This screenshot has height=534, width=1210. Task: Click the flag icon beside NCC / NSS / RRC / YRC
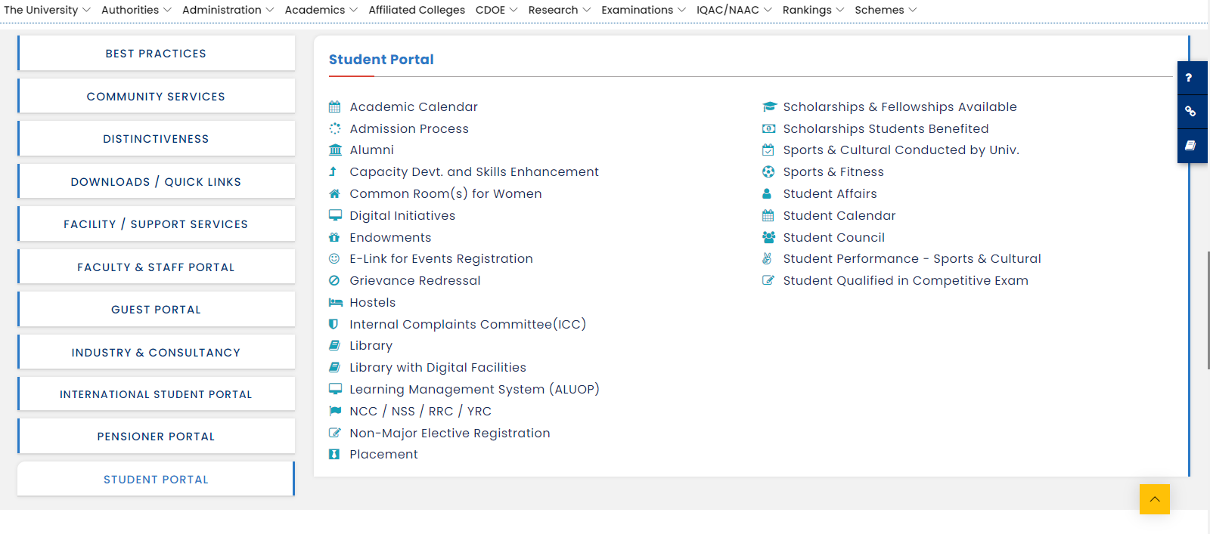pyautogui.click(x=335, y=411)
